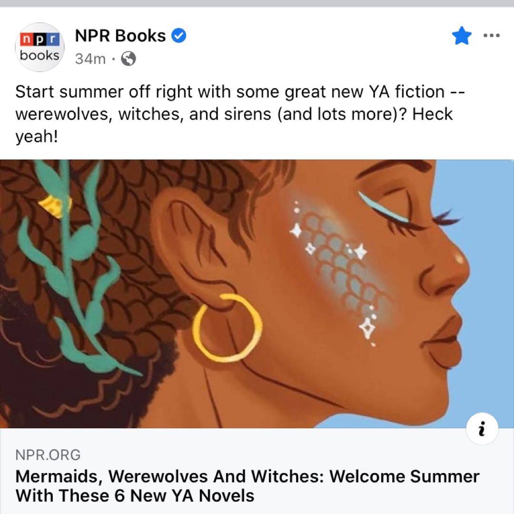This screenshot has height=514, width=514.
Task: Select 'With These 6 New YA Novels' line
Action: (x=135, y=495)
